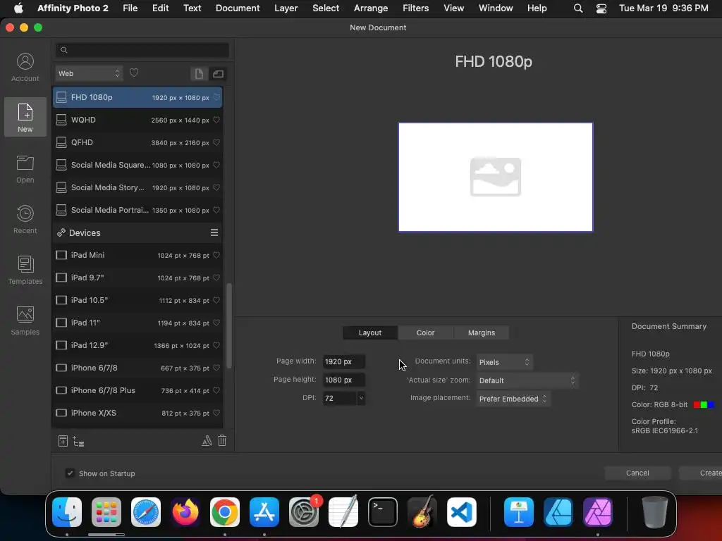722x541 pixels.
Task: Click the FHD 1080p document preview
Action: [x=496, y=177]
